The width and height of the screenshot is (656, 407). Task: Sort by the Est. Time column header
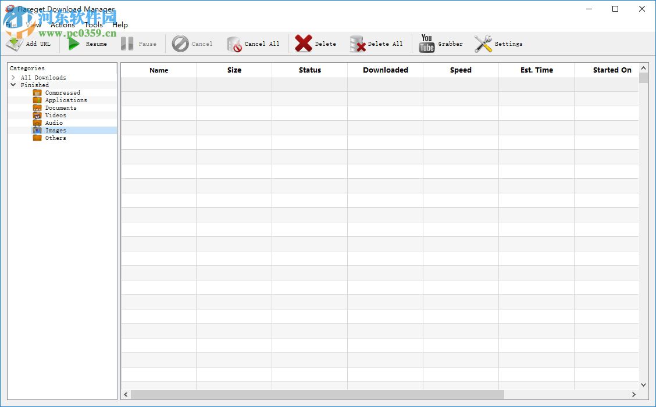click(536, 70)
